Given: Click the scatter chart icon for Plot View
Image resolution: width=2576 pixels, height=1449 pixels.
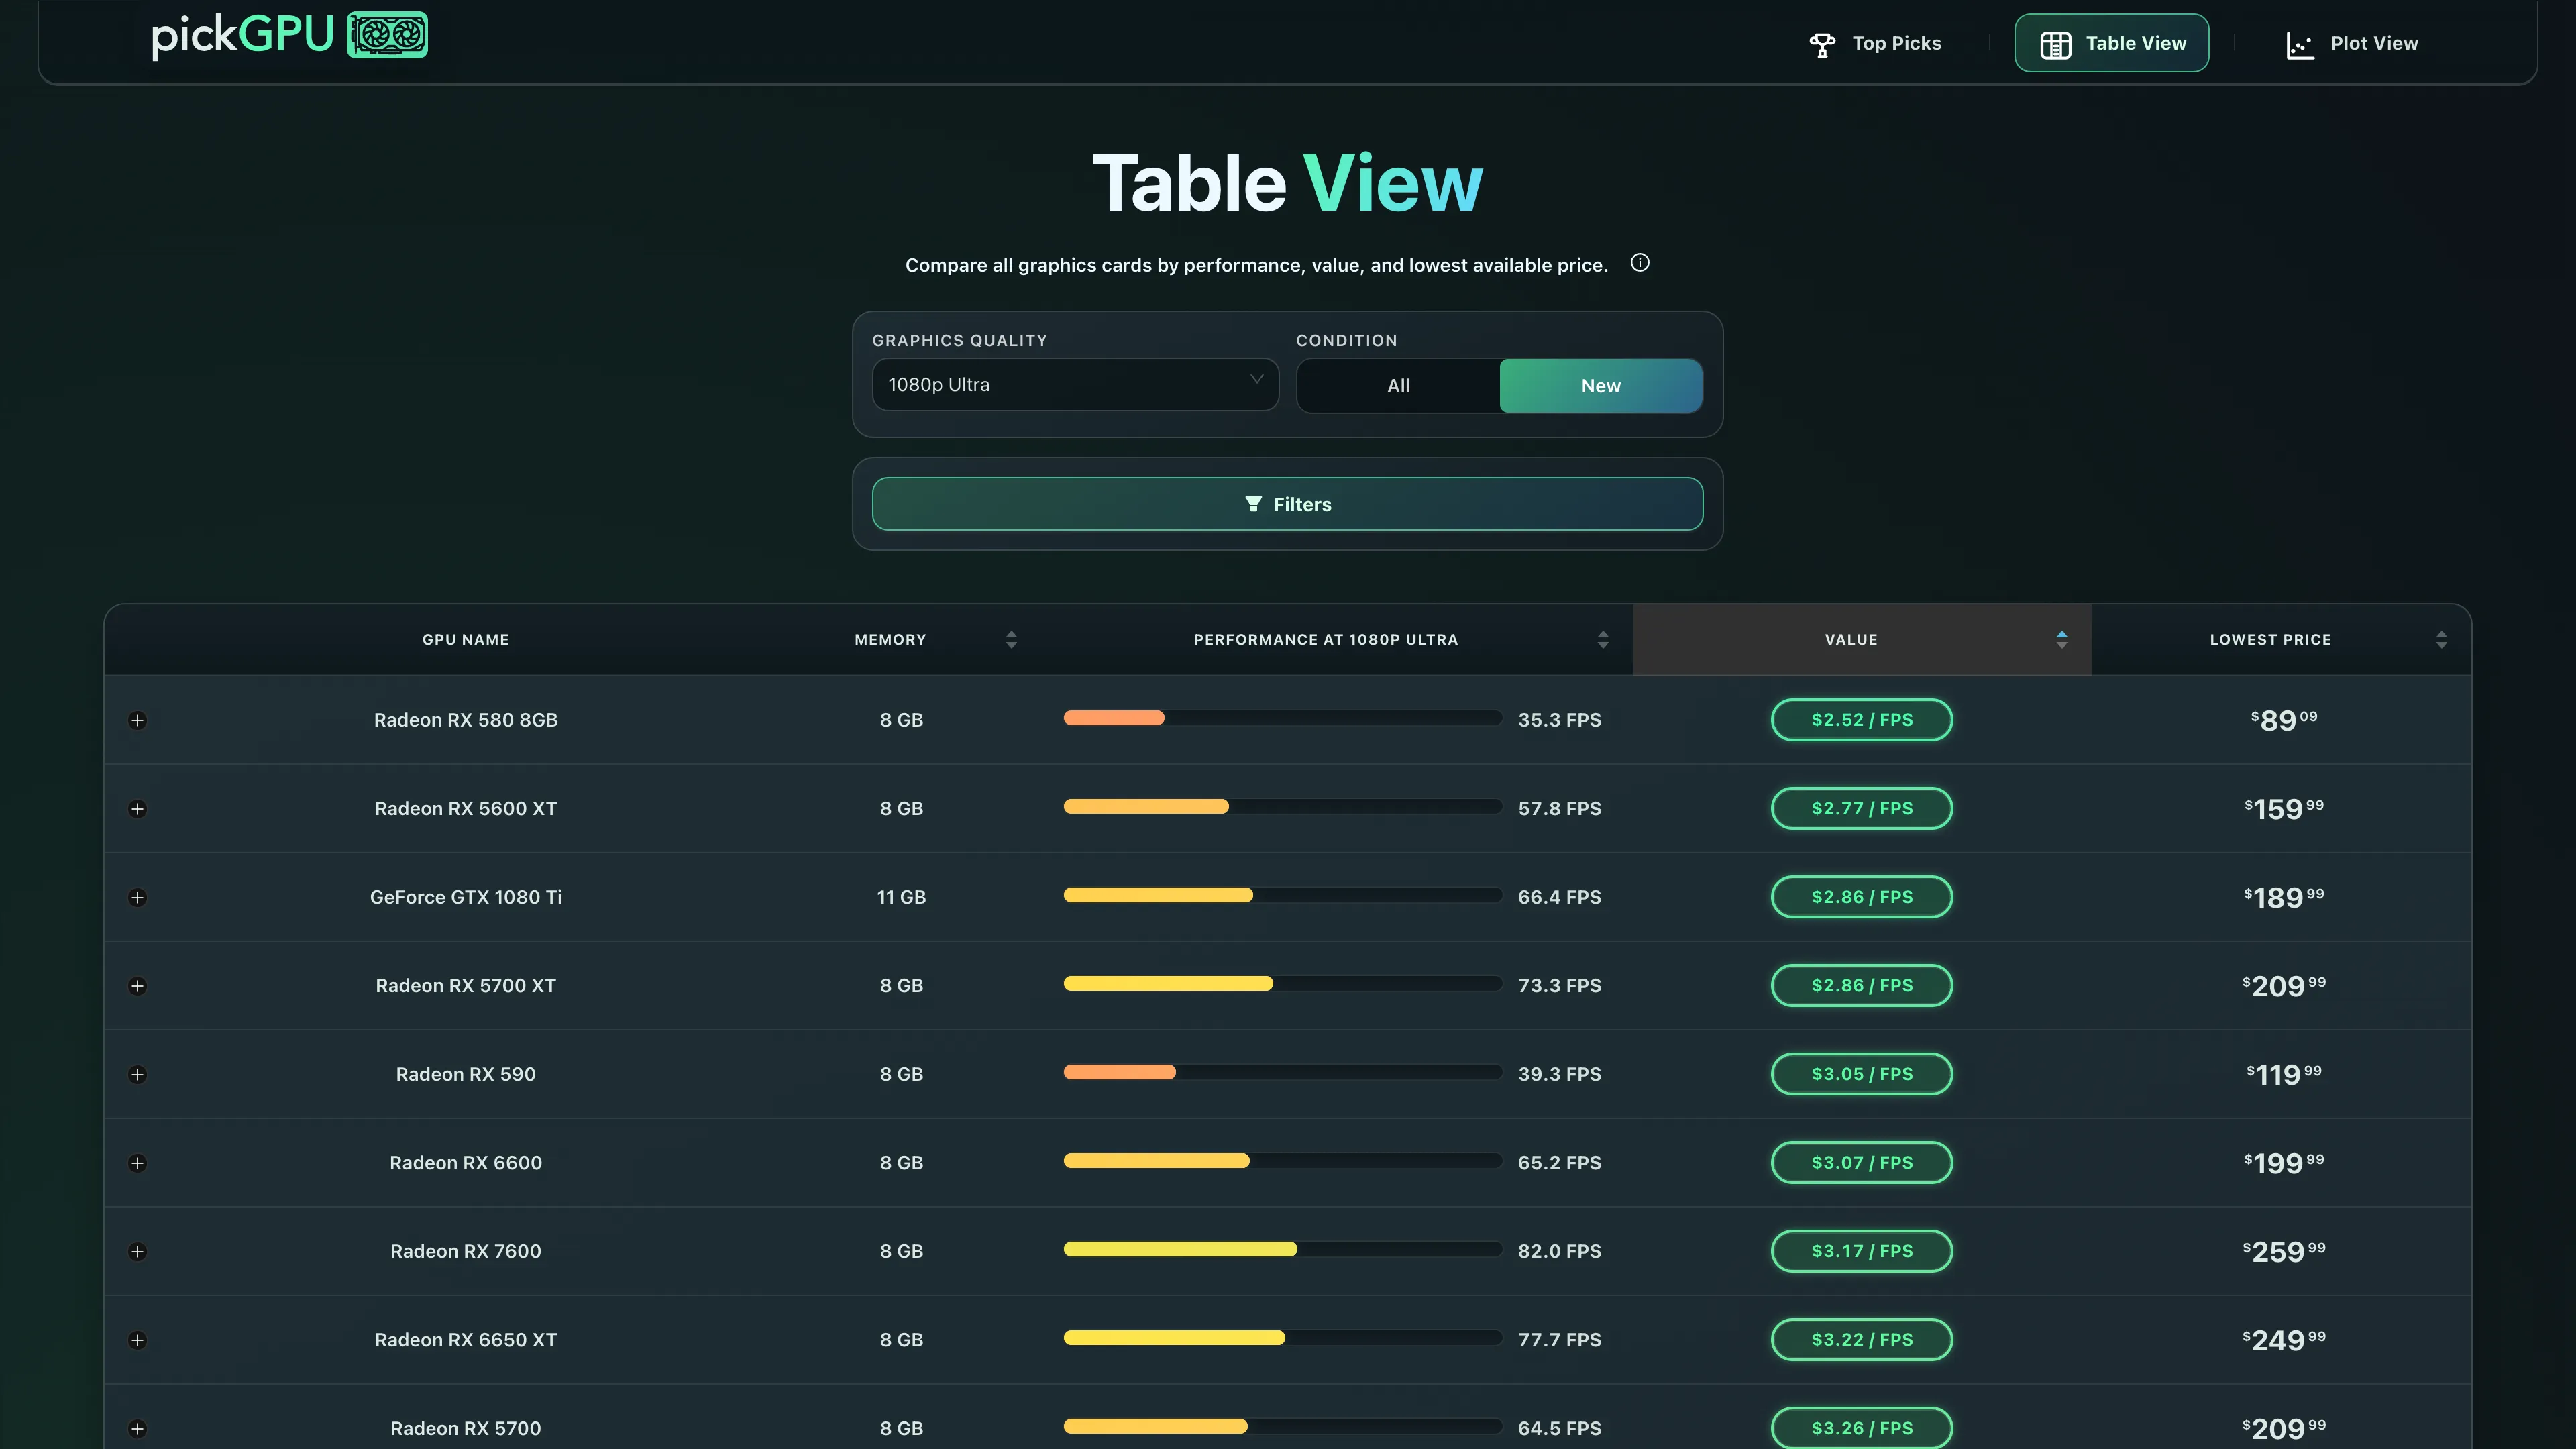Looking at the screenshot, I should (x=2299, y=45).
